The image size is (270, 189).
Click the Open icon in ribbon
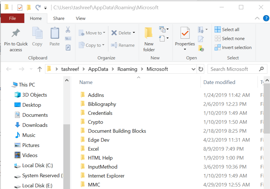pos(201,30)
